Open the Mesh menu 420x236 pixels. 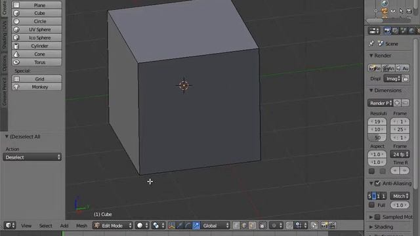(81, 226)
